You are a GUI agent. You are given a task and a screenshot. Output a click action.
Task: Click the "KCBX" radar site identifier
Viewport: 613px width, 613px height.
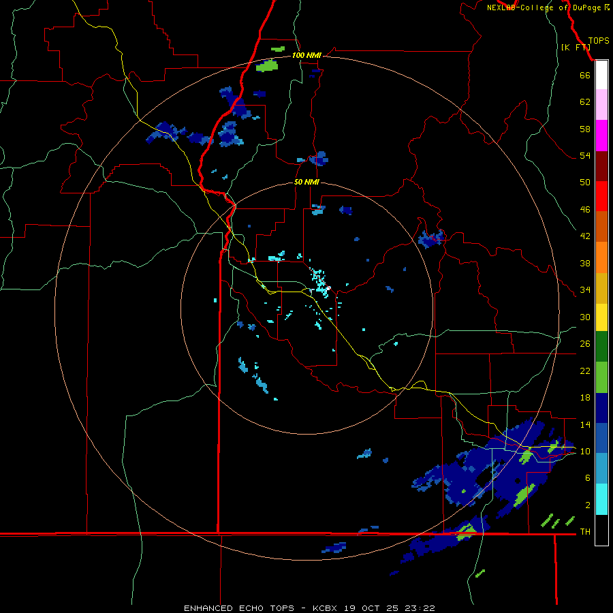coord(326,608)
